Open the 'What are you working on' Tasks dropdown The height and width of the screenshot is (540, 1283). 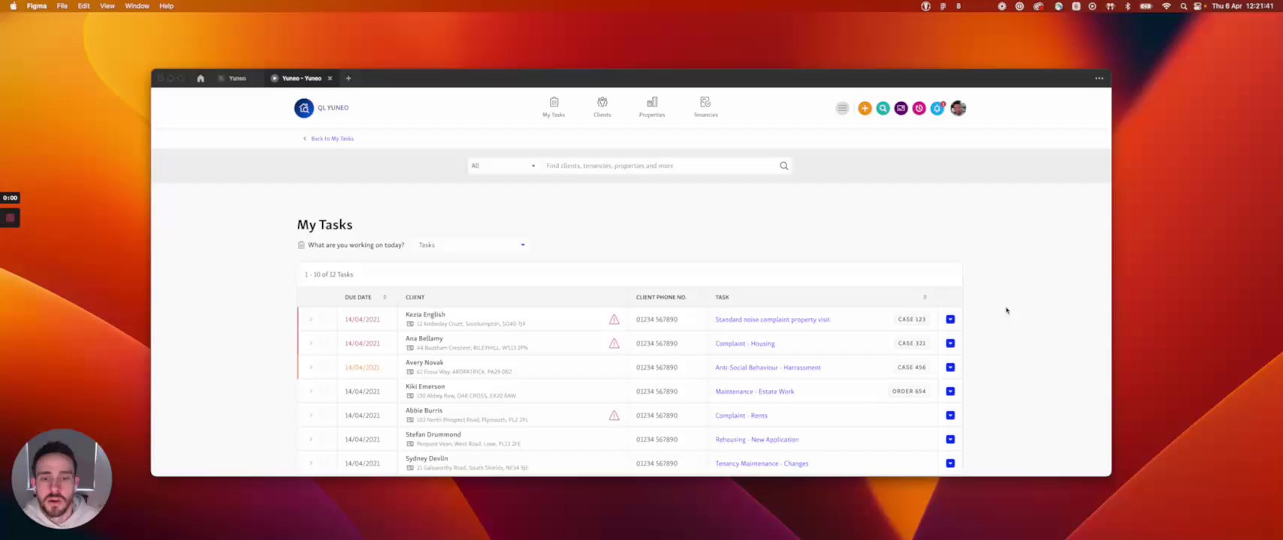[x=471, y=245]
